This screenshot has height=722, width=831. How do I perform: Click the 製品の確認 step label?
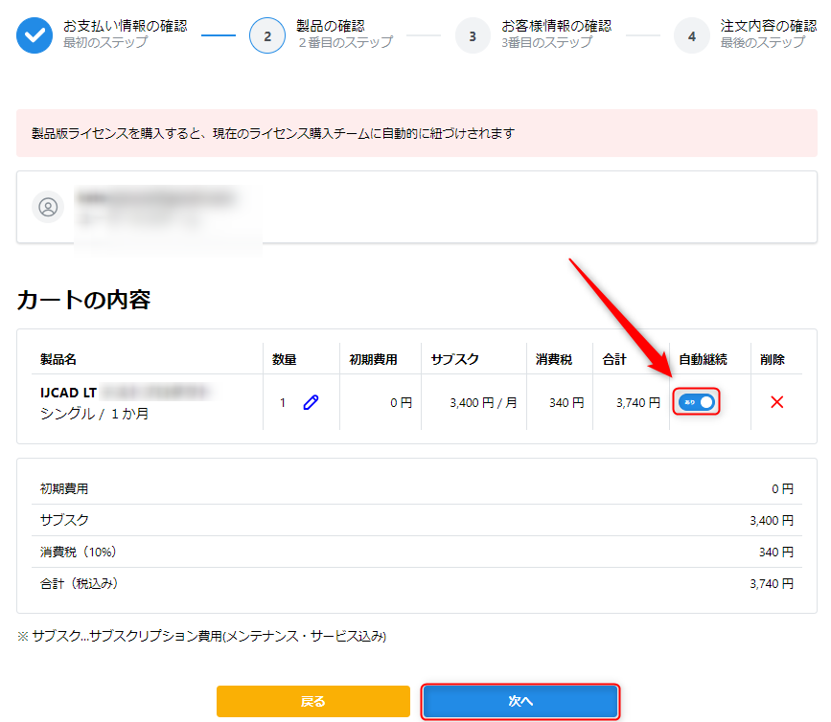(x=331, y=26)
